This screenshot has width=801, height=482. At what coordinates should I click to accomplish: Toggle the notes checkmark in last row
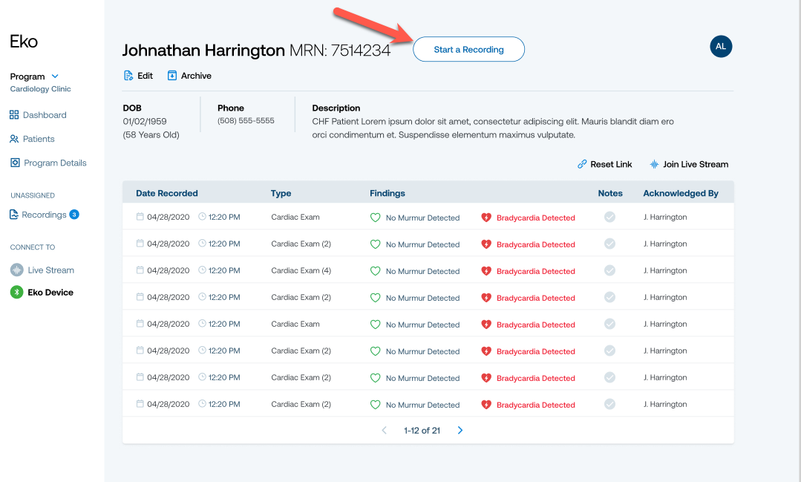tap(609, 405)
